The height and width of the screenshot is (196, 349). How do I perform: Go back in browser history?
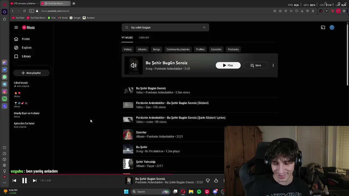13,11
